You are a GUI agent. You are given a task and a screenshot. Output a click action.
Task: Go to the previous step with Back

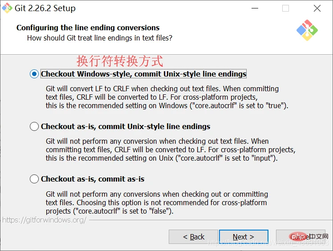point(194,237)
